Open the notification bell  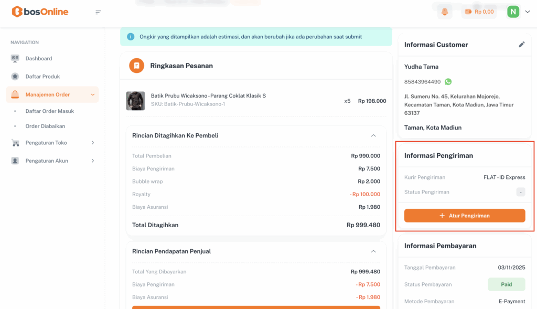pos(445,12)
